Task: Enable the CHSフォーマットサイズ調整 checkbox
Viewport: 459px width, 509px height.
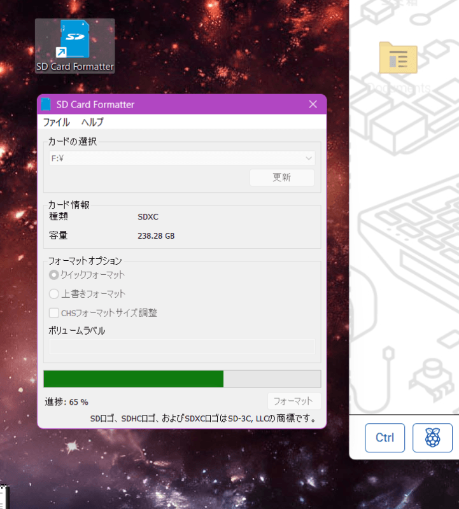Action: pyautogui.click(x=54, y=313)
